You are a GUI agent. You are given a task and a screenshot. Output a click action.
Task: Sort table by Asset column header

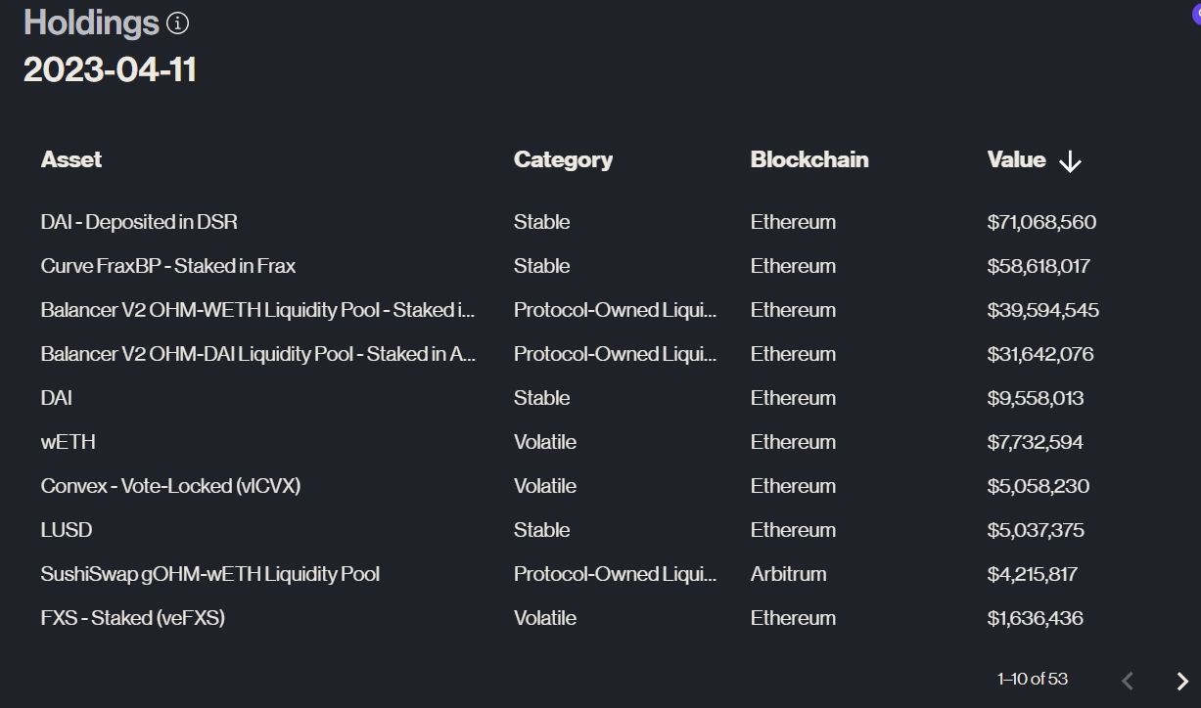pos(71,159)
